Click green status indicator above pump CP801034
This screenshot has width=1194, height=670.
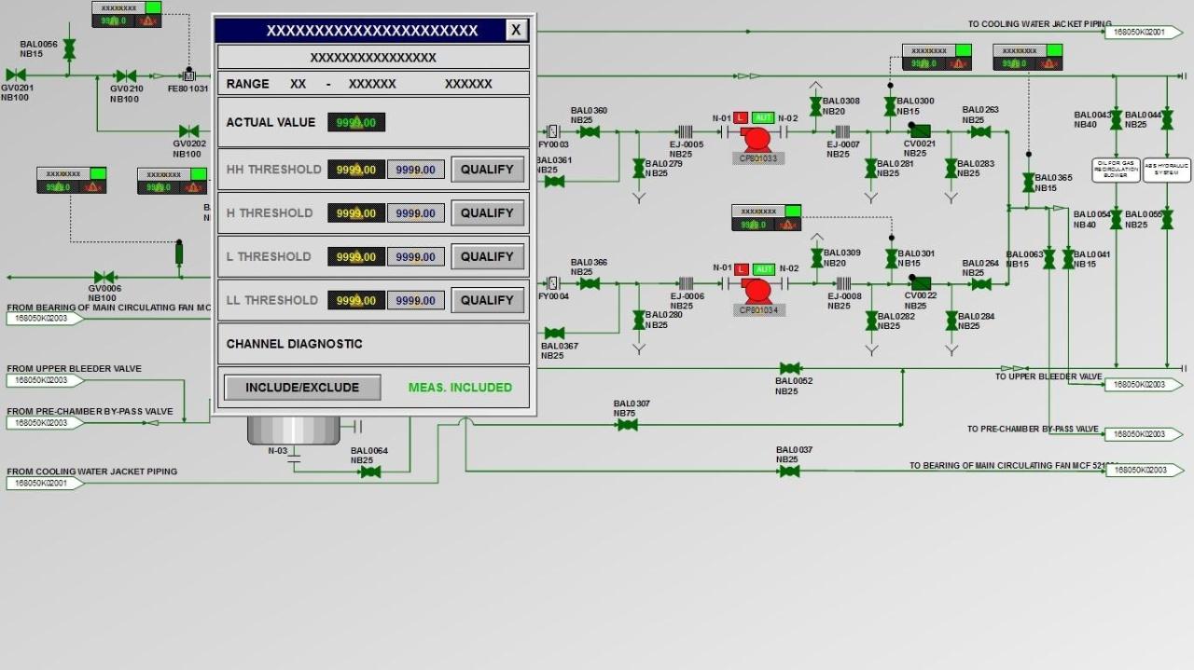point(793,212)
